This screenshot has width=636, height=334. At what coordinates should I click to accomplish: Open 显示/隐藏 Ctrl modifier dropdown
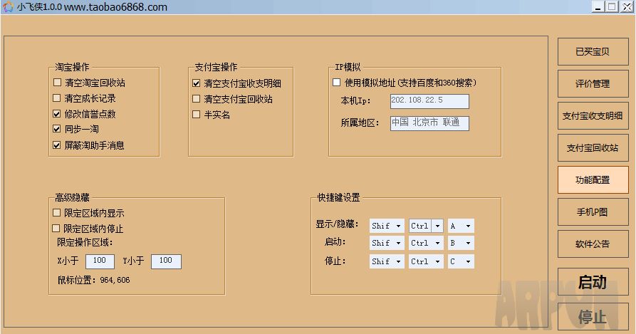click(426, 226)
